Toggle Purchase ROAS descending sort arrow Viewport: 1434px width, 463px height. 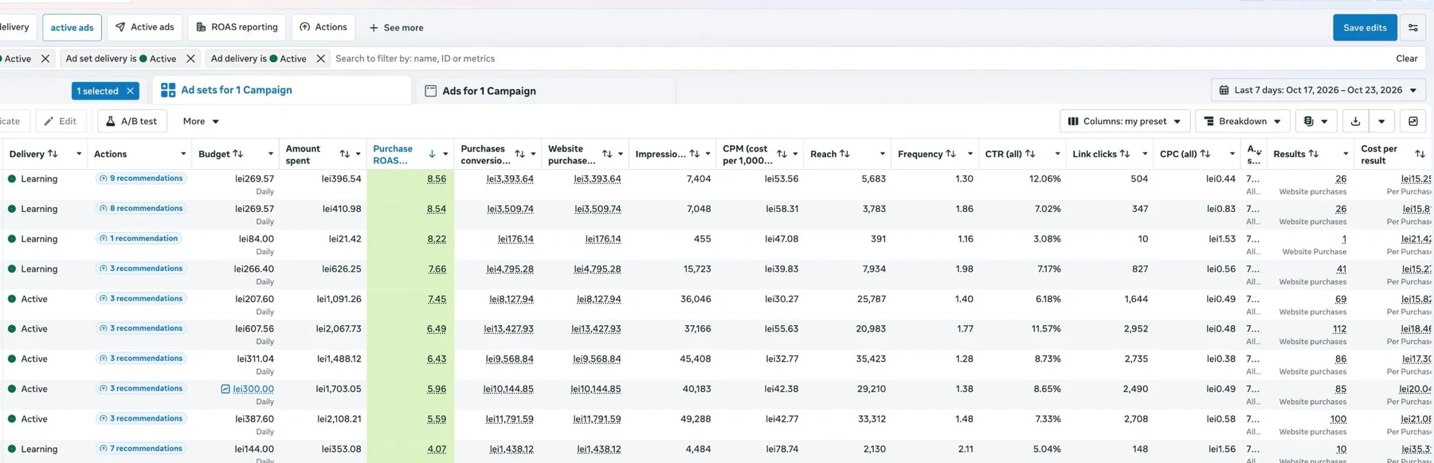432,154
